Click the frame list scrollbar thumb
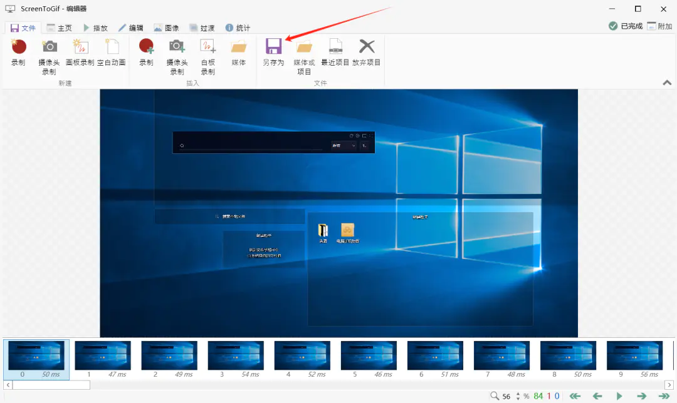The width and height of the screenshot is (677, 403). click(51, 385)
